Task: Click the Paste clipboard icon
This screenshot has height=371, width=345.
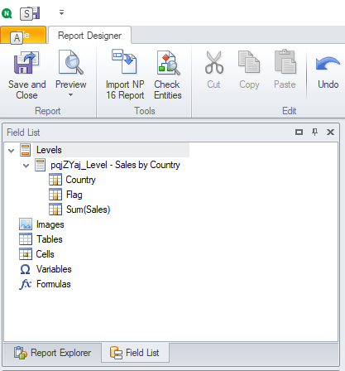Action: tap(285, 62)
